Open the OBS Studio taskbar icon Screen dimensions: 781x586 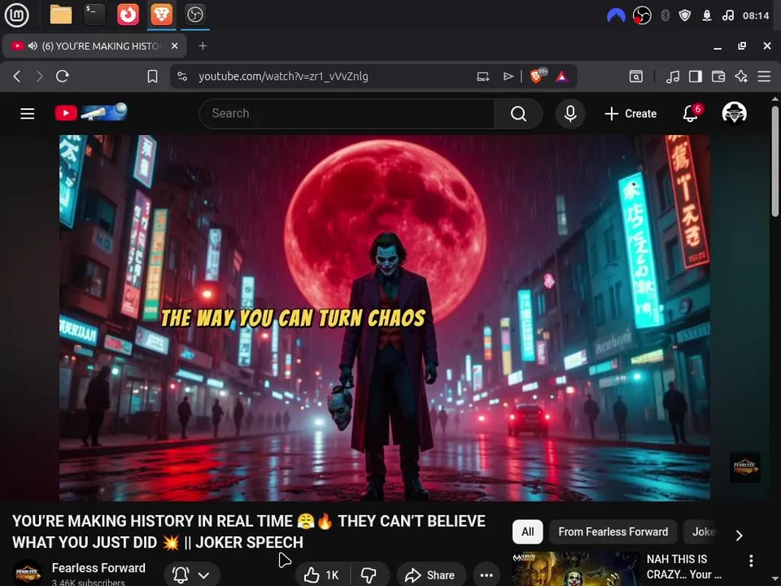(x=194, y=15)
